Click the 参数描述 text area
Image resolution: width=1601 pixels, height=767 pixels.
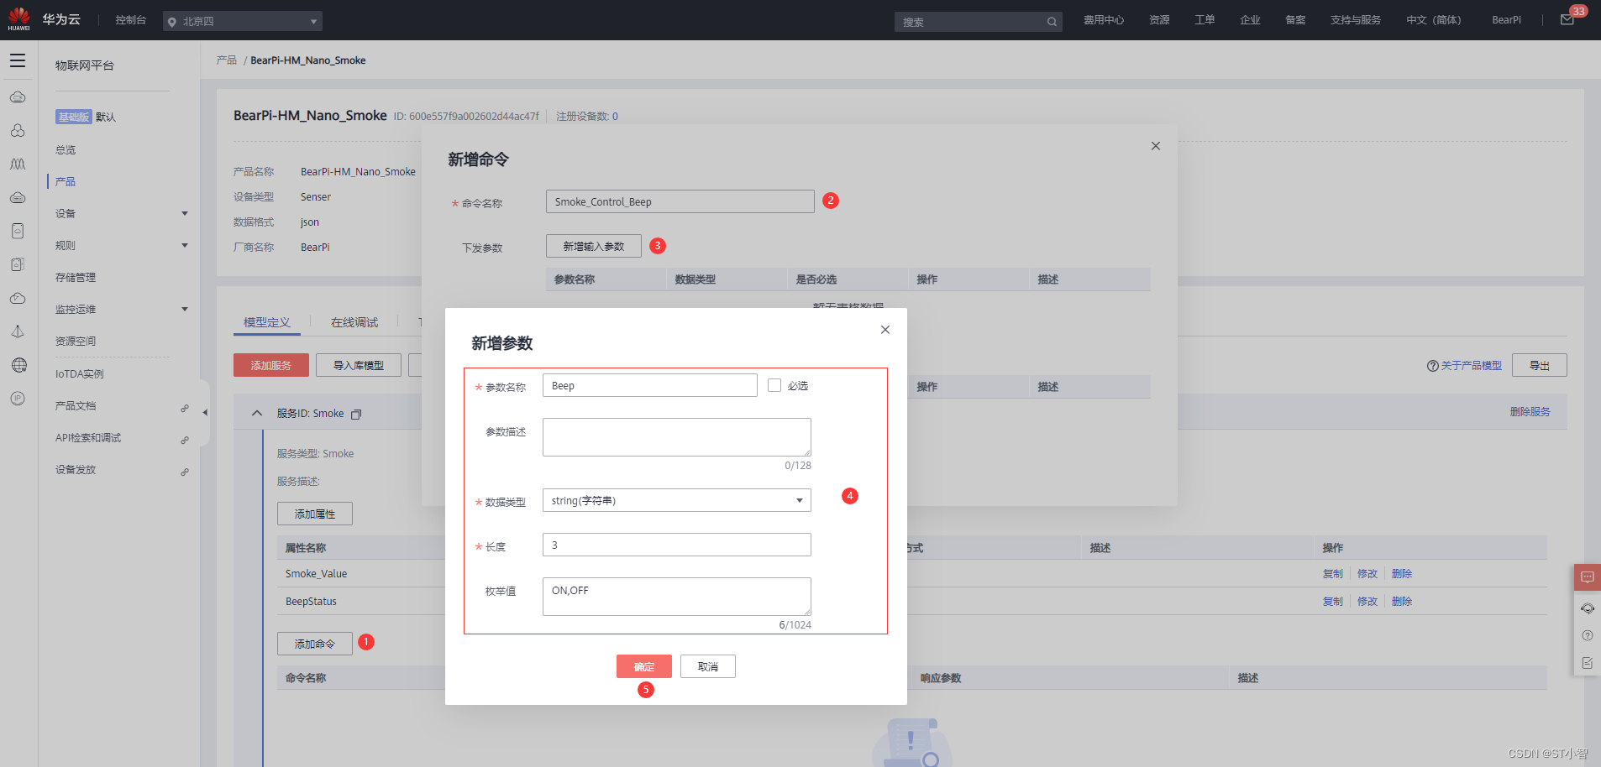pos(677,437)
